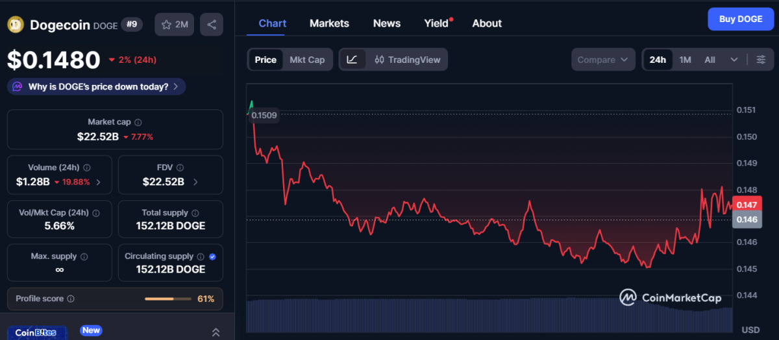Click the Max. supply info icon
This screenshot has width=779, height=340.
pyautogui.click(x=84, y=256)
